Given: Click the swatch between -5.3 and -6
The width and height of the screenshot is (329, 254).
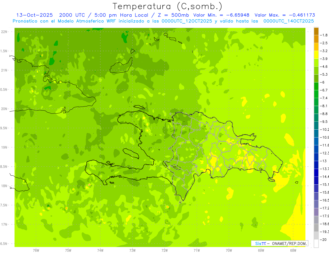Looking at the screenshot, I should (x=316, y=78).
